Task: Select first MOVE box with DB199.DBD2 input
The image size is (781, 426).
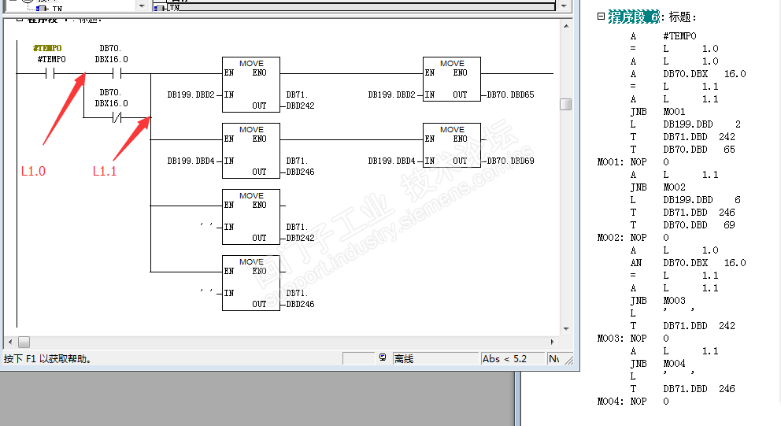Action: [x=251, y=85]
